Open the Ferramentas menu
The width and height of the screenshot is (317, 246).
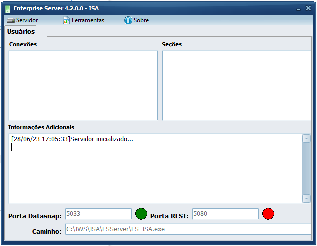88,20
